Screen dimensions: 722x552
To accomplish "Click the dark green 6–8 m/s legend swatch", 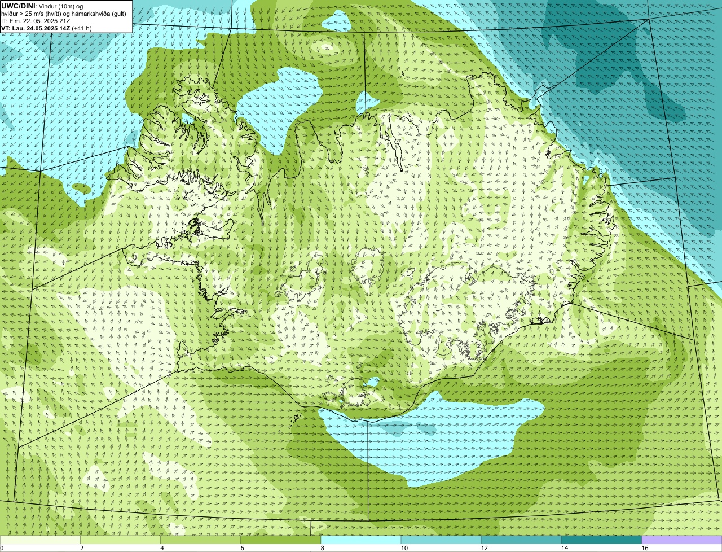I will 280,540.
